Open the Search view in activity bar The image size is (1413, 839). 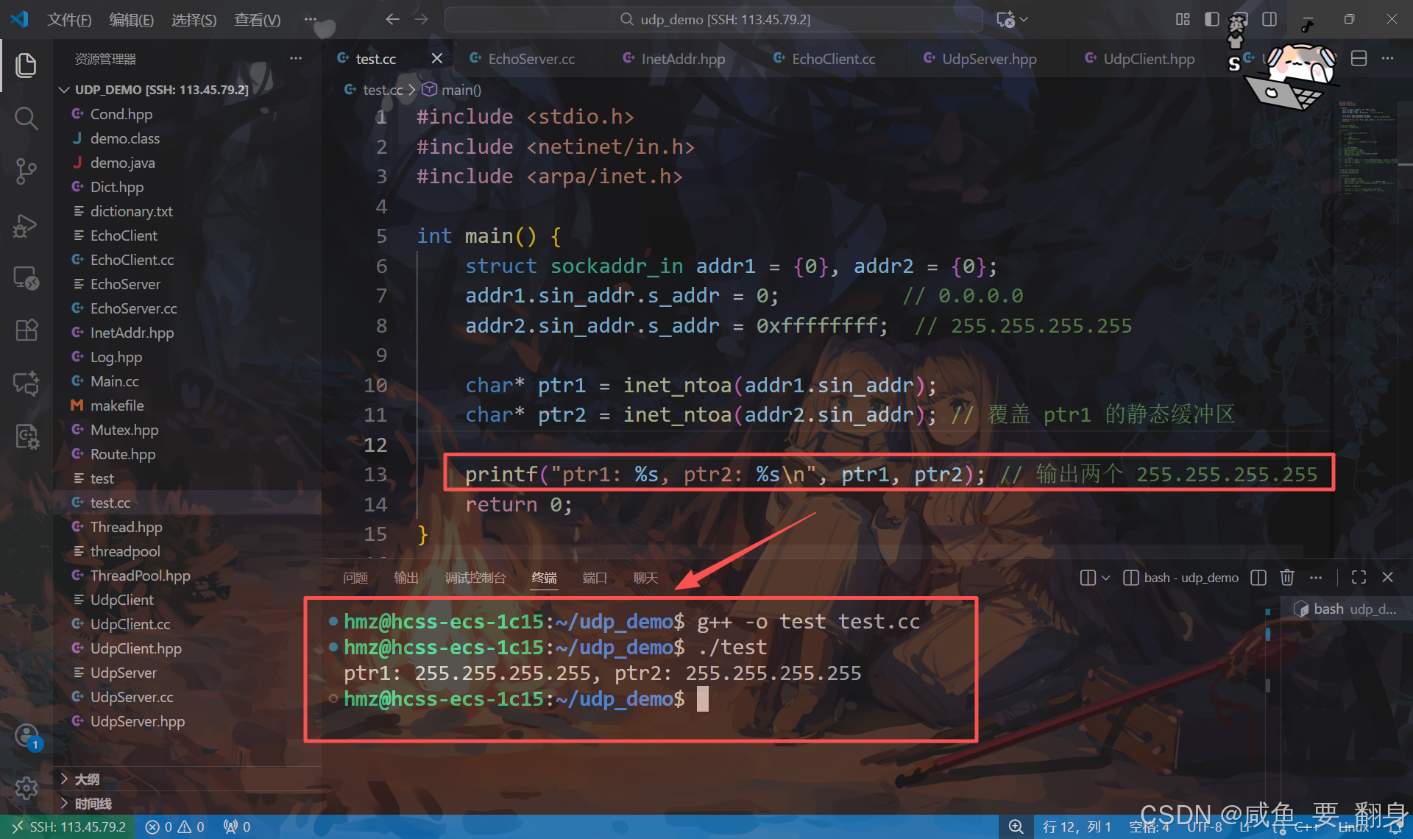point(26,118)
